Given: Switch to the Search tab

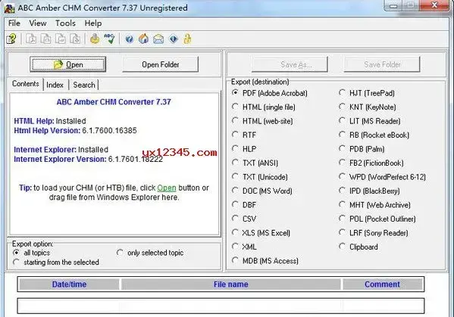Looking at the screenshot, I should [84, 85].
